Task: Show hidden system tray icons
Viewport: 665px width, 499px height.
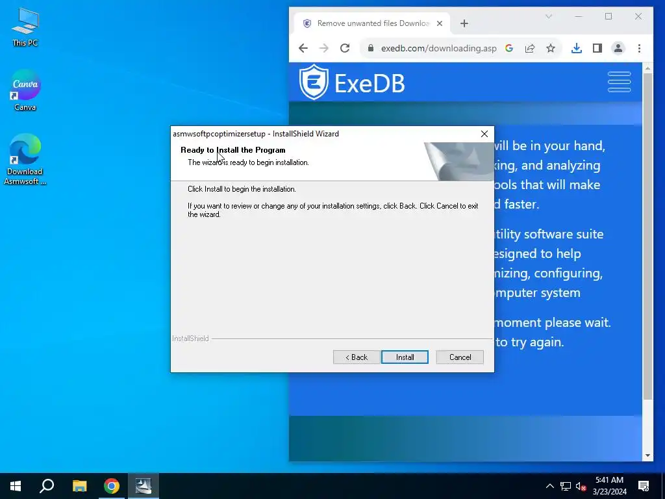Action: (x=549, y=486)
